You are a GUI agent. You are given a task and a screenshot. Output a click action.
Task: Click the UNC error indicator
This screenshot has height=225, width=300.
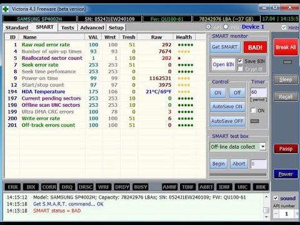[x=242, y=187]
